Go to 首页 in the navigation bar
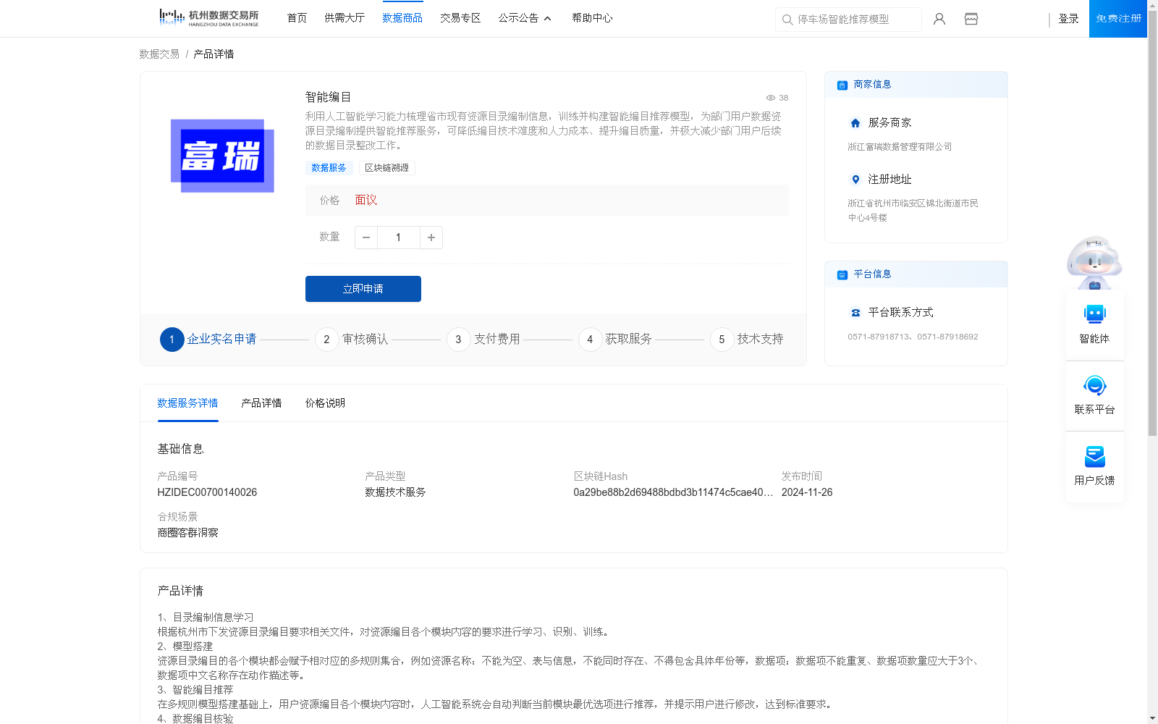The width and height of the screenshot is (1158, 724). click(x=297, y=18)
